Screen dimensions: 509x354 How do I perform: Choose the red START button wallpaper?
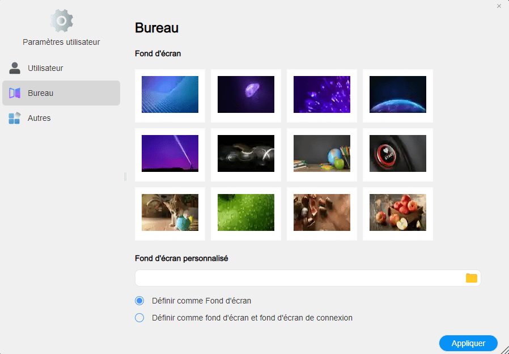click(x=398, y=154)
